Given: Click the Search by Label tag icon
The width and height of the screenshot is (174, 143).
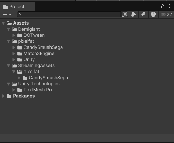Looking at the screenshot, I should [143, 14].
